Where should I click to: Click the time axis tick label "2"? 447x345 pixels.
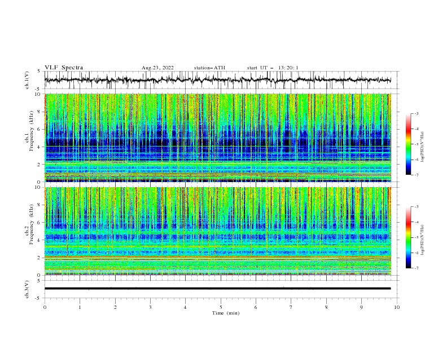point(115,307)
